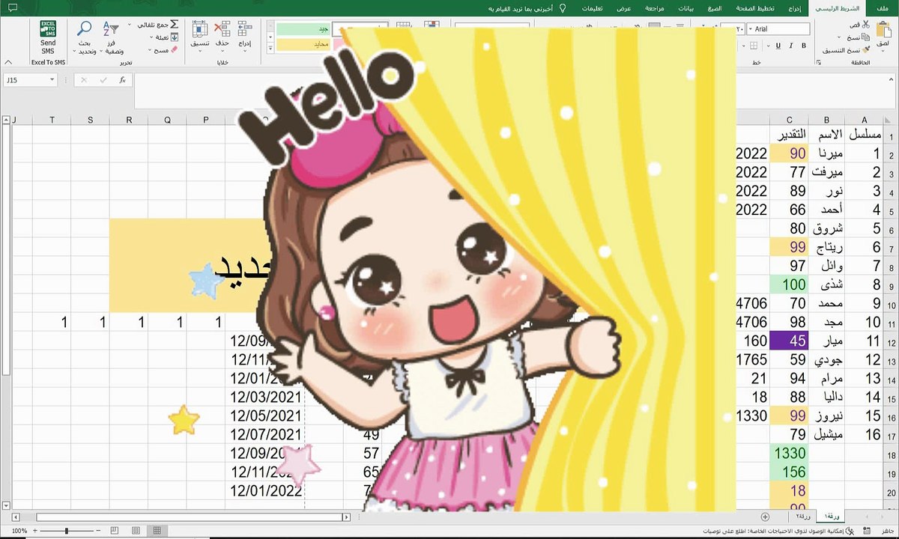Collapse the ribbon with the chevron
The image size is (899, 539).
click(x=8, y=62)
